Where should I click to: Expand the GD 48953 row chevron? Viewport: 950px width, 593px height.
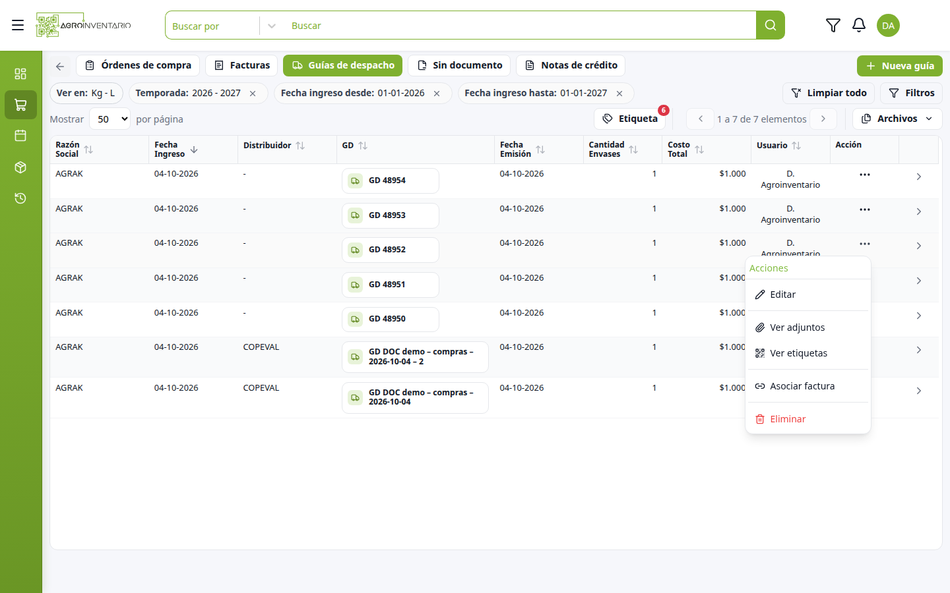pos(918,212)
